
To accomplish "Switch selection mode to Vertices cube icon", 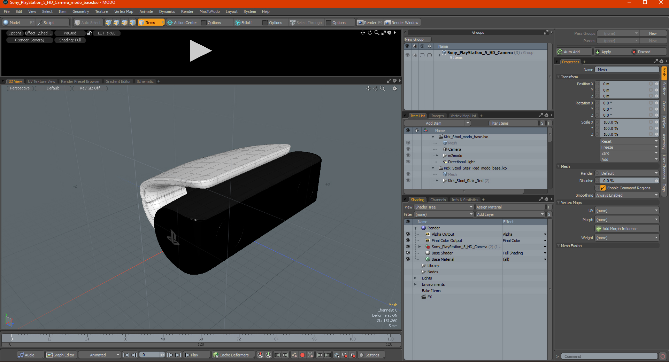I will tap(108, 23).
